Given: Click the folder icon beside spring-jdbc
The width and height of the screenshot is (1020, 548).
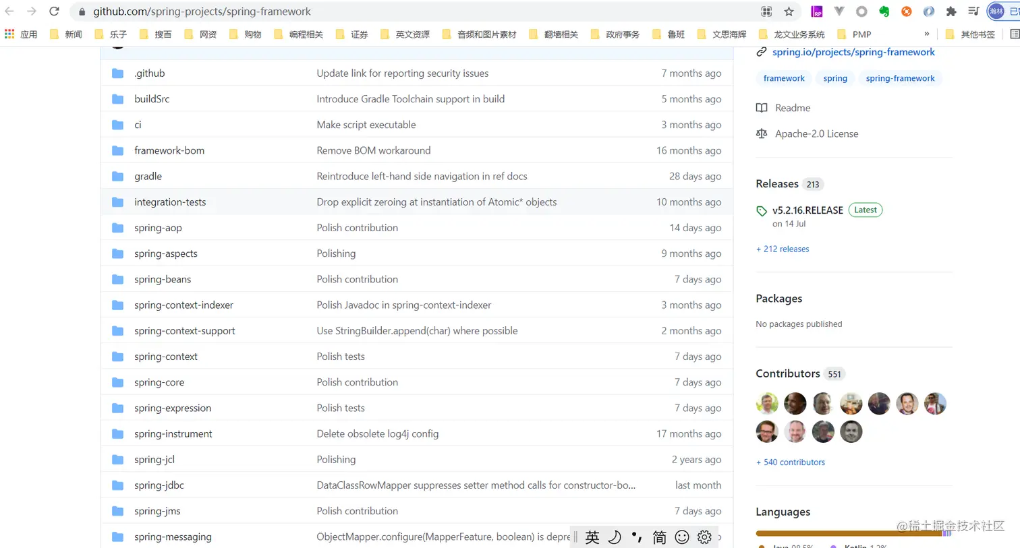Looking at the screenshot, I should pos(118,485).
